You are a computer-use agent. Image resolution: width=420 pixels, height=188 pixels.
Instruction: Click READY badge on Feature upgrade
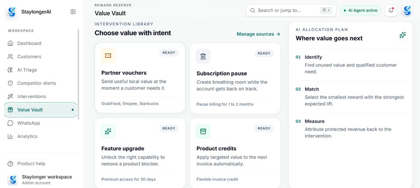pos(169,128)
